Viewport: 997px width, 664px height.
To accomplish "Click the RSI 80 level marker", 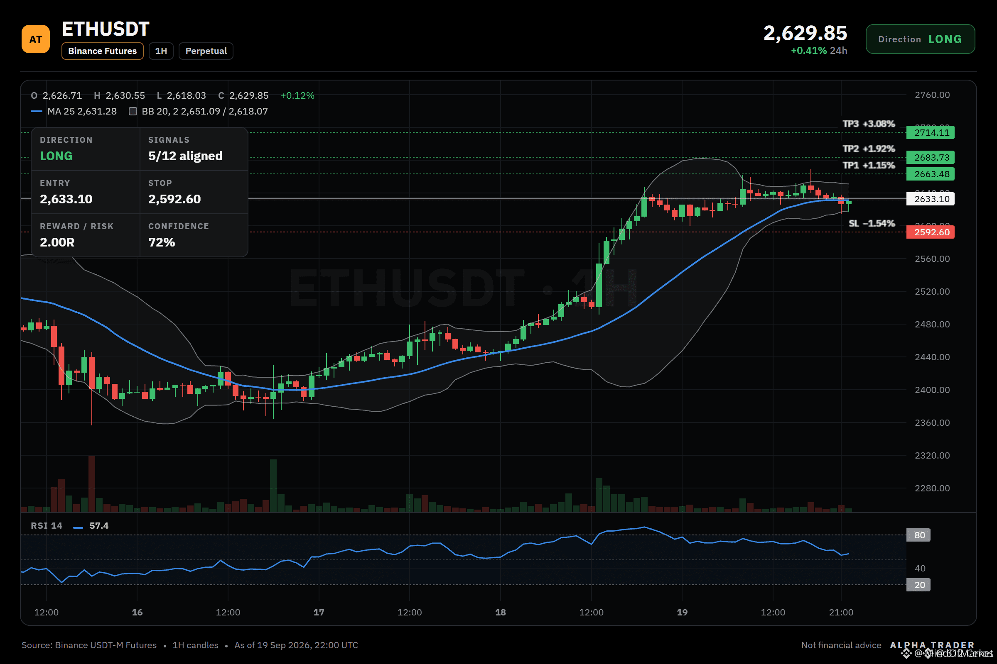I will [918, 535].
